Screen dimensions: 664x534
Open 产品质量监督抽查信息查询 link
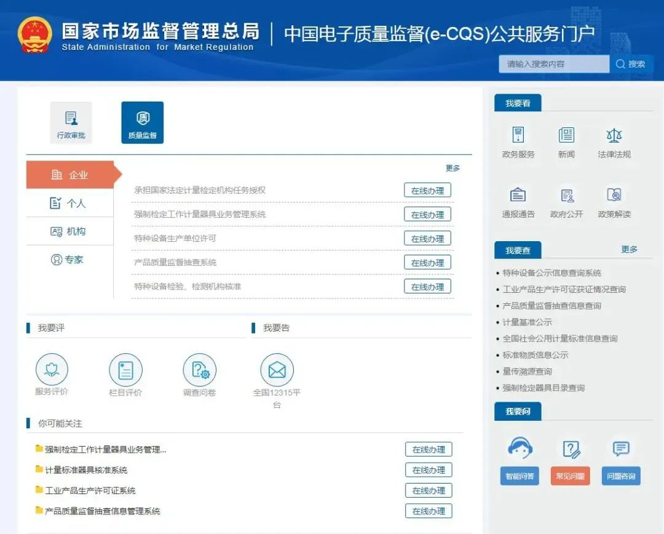point(551,306)
